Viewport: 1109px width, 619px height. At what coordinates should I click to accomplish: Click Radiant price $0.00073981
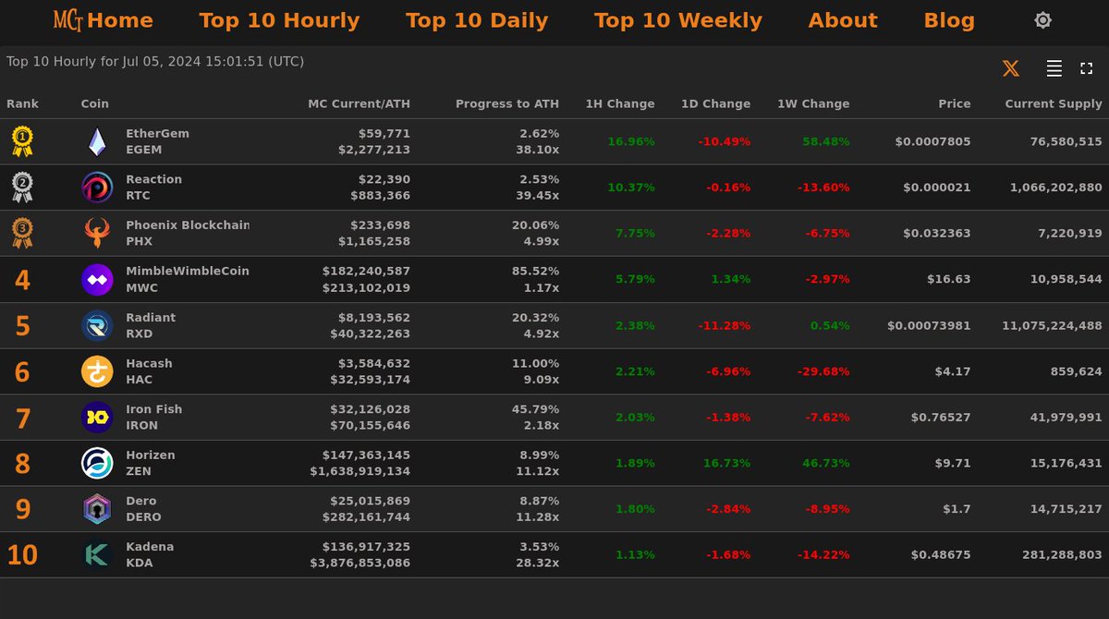coord(929,325)
